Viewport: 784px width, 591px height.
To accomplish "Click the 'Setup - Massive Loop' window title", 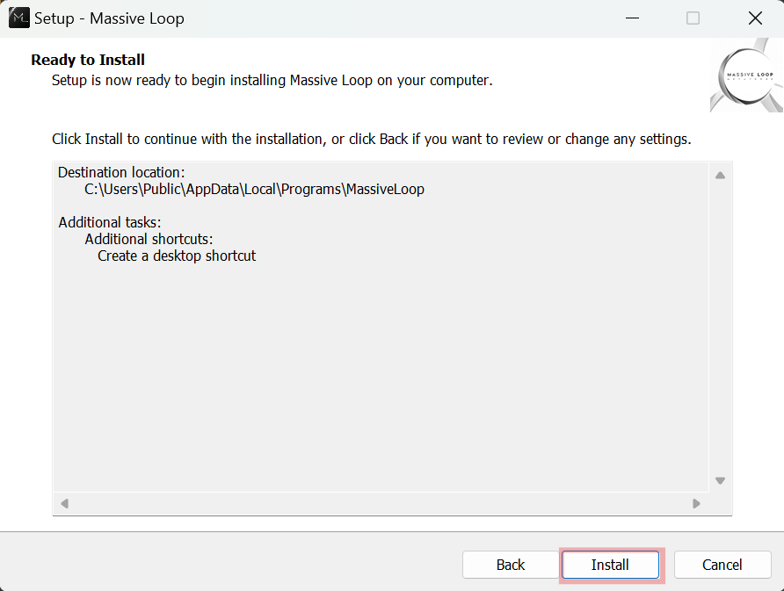I will pyautogui.click(x=109, y=18).
